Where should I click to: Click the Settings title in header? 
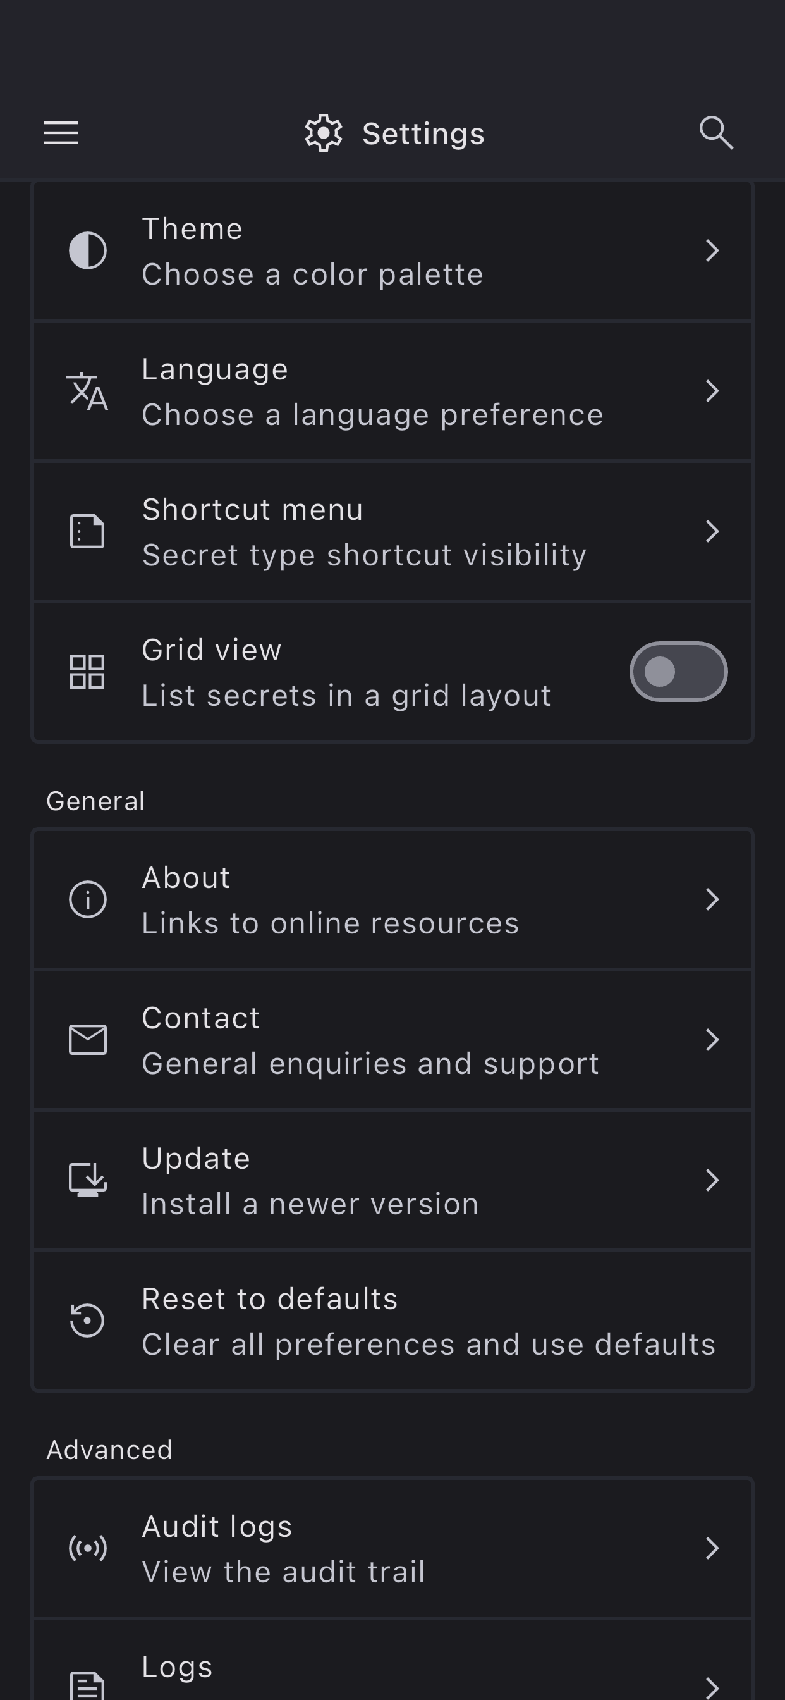(x=423, y=134)
